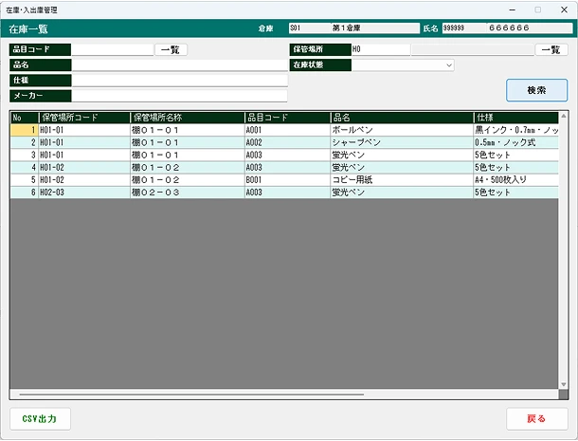Select row 1 with ボールペン
Image resolution: width=578 pixels, height=441 pixels.
tap(400, 130)
